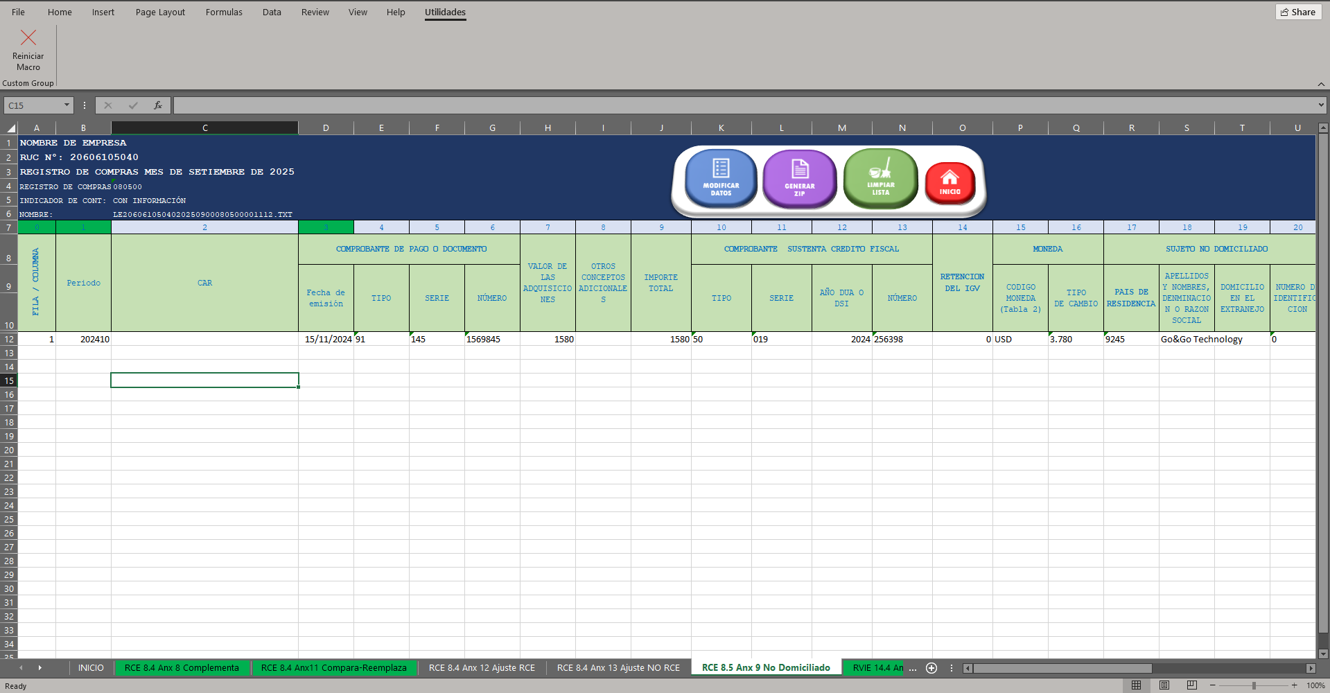Click the zoom slider handle
The image size is (1330, 693).
tap(1253, 685)
